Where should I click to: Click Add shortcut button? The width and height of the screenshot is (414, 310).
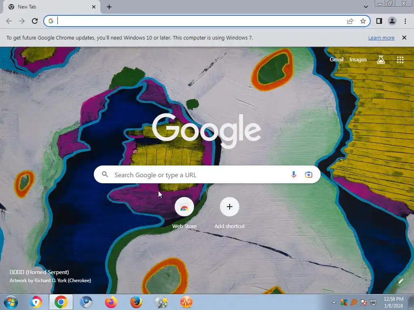coord(230,213)
